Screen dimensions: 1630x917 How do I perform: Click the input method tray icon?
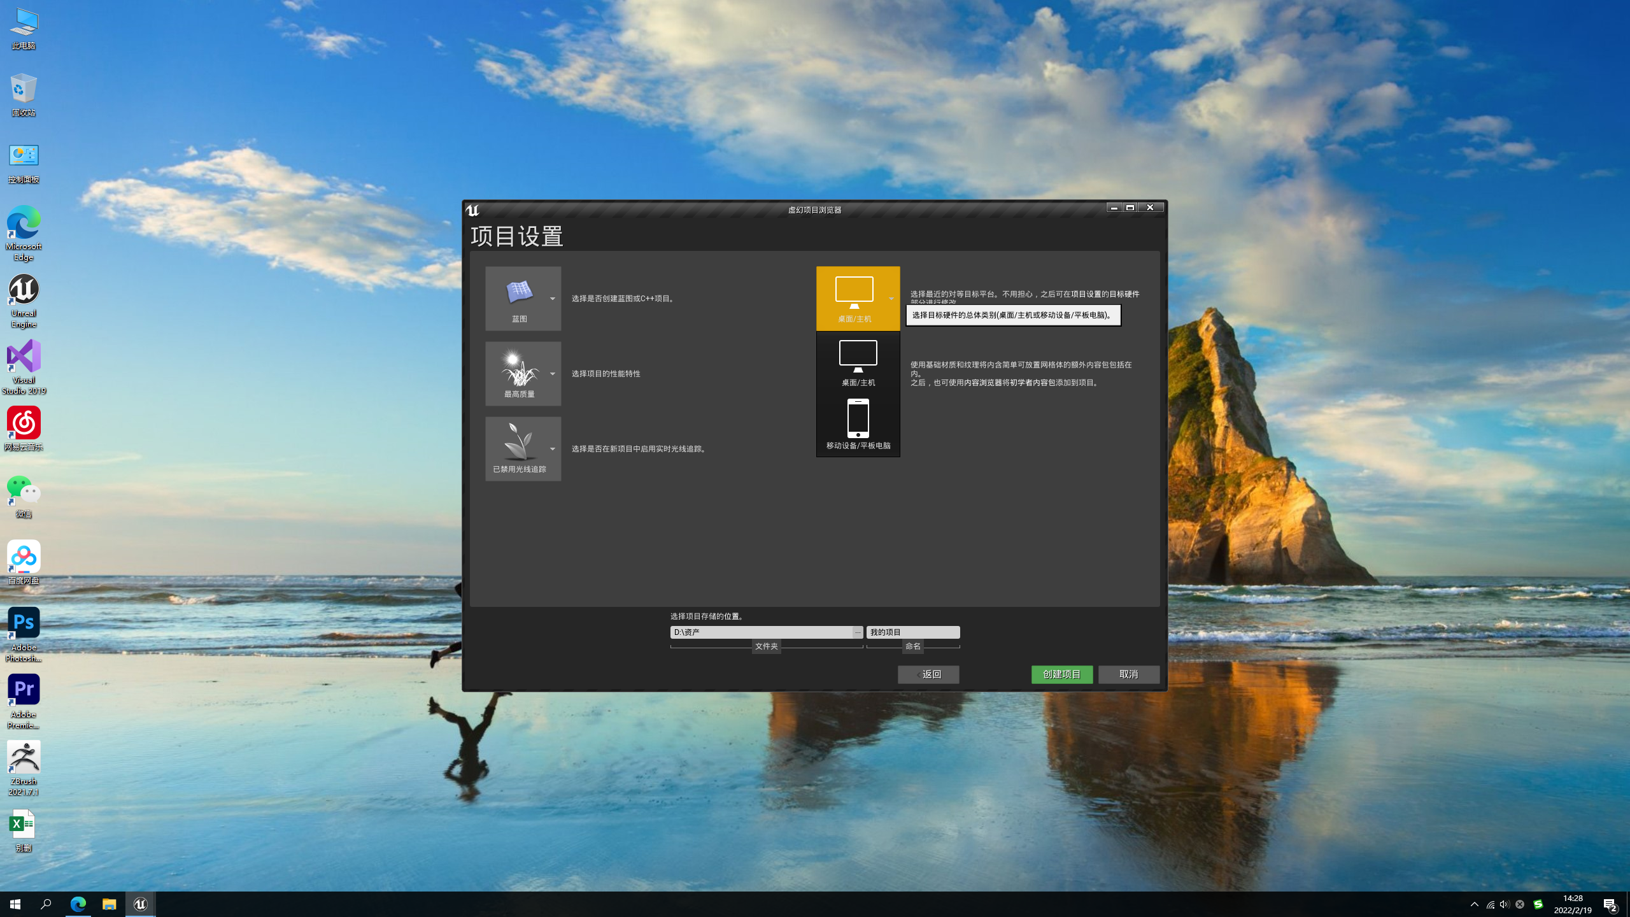tap(1538, 904)
